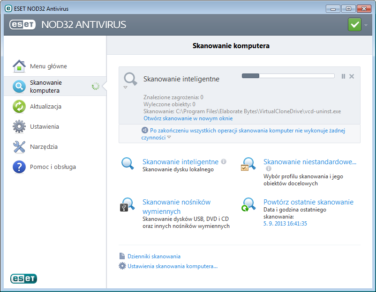This screenshot has width=376, height=292.
Task: Open Dzienniki skanowania link
Action: tap(154, 256)
